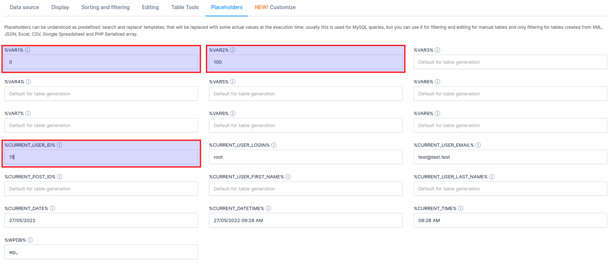Click info icon next to %VAR5%
Screen dimensions: 612x265
pos(233,82)
